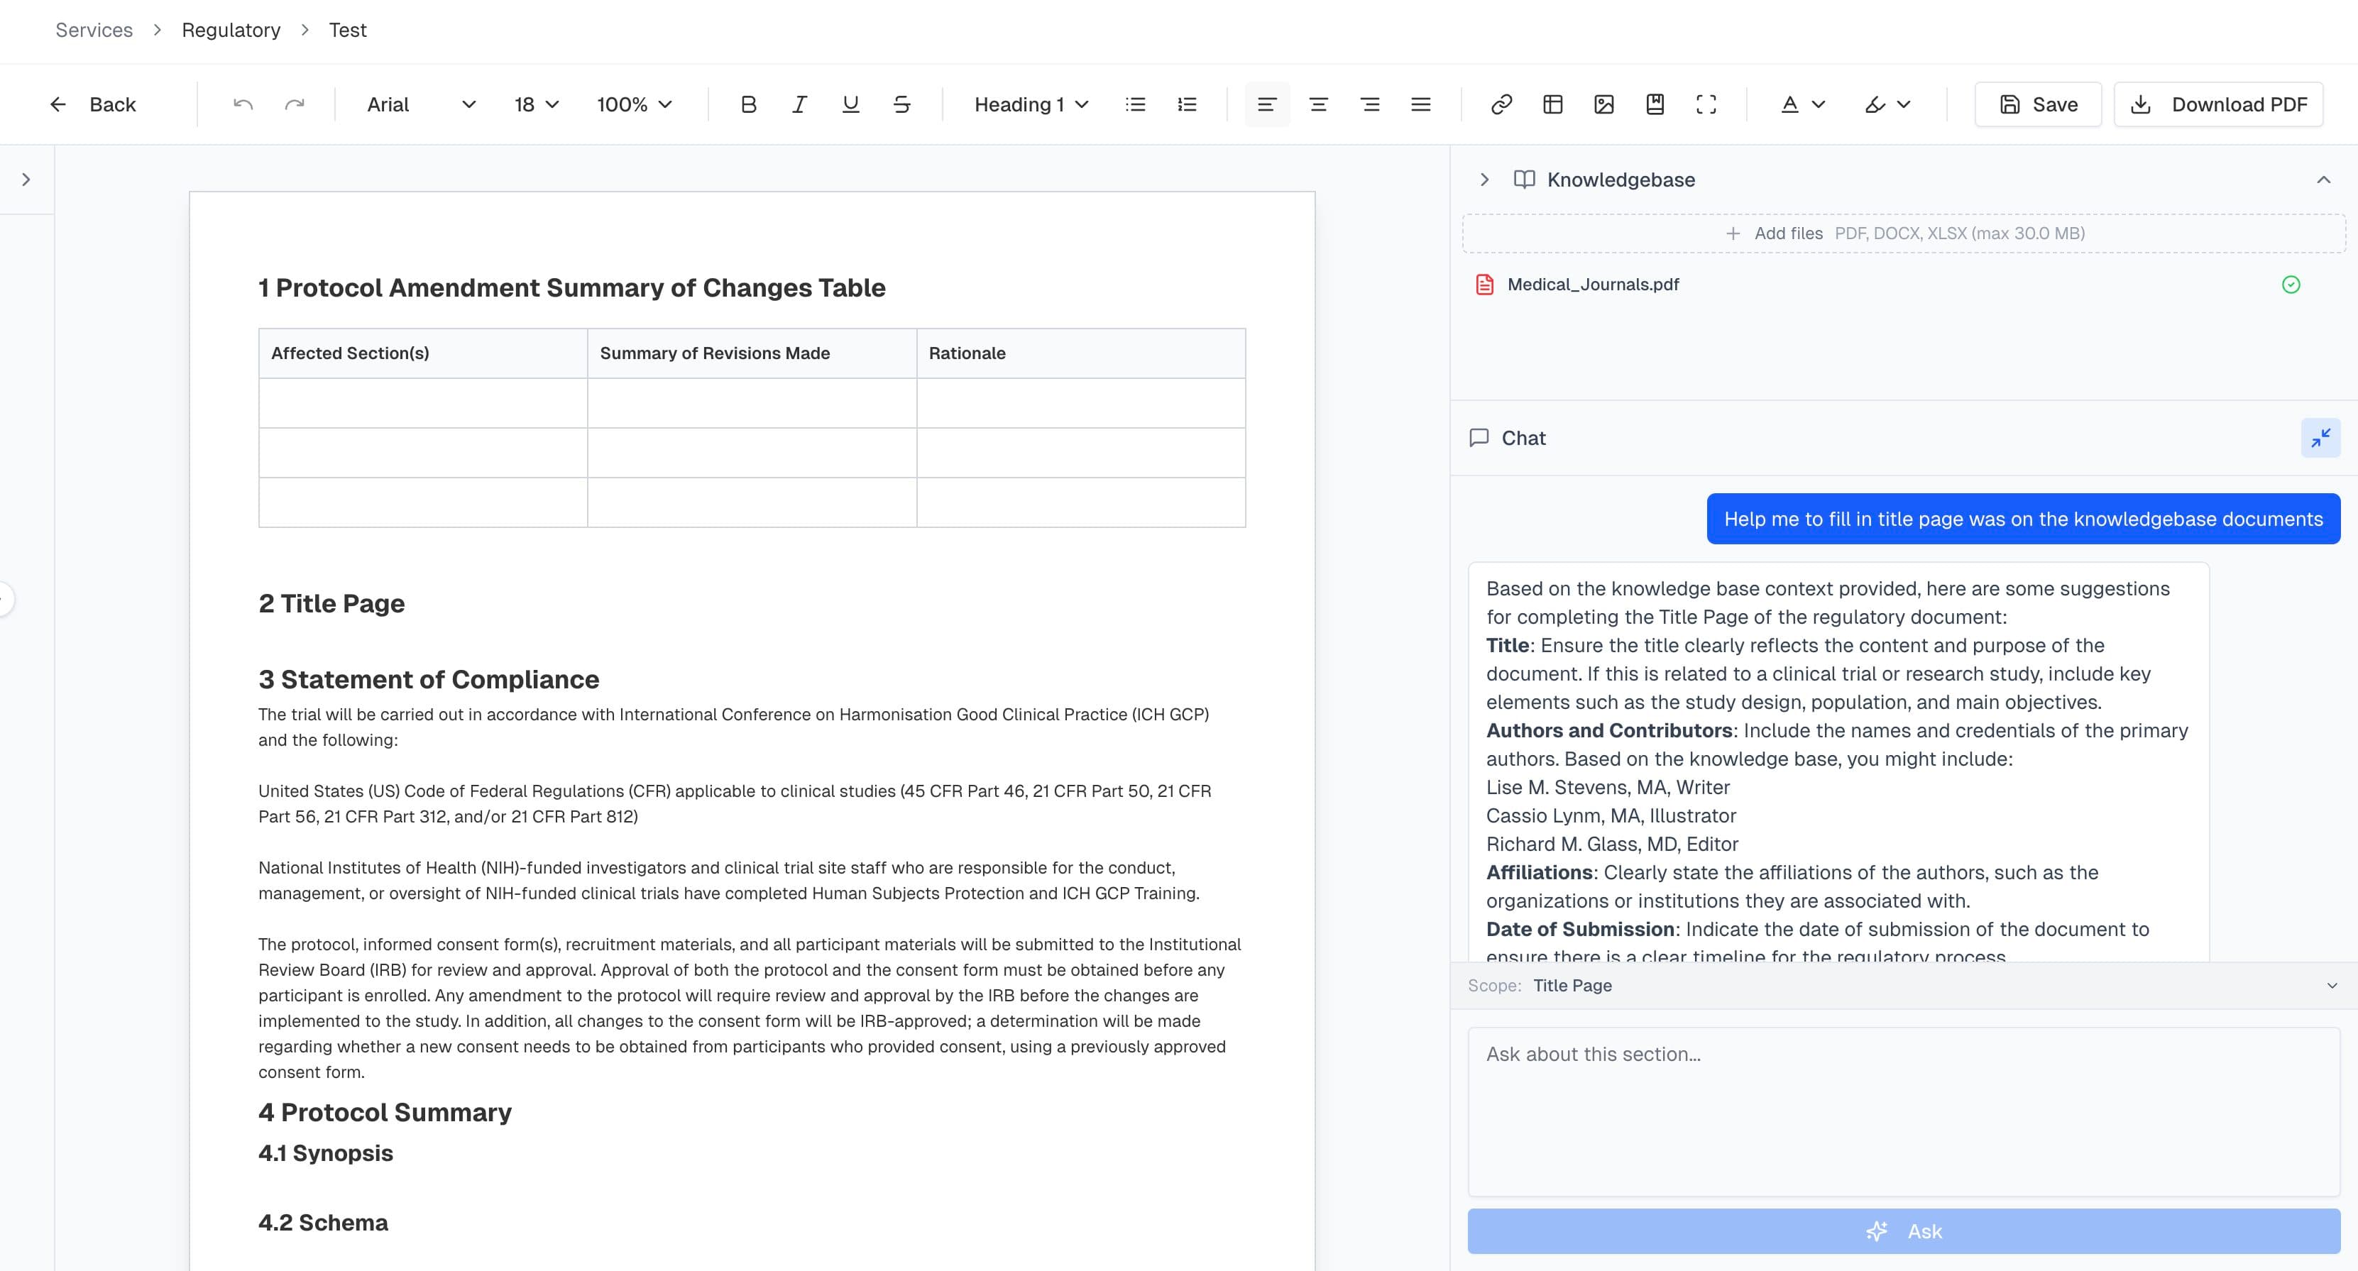Download the document as PDF
Screen dimensions: 2358x1271
[x=2219, y=104]
